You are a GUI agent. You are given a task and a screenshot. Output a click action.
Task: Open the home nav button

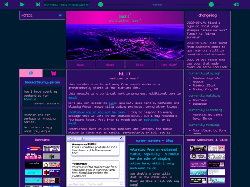[81, 65]
